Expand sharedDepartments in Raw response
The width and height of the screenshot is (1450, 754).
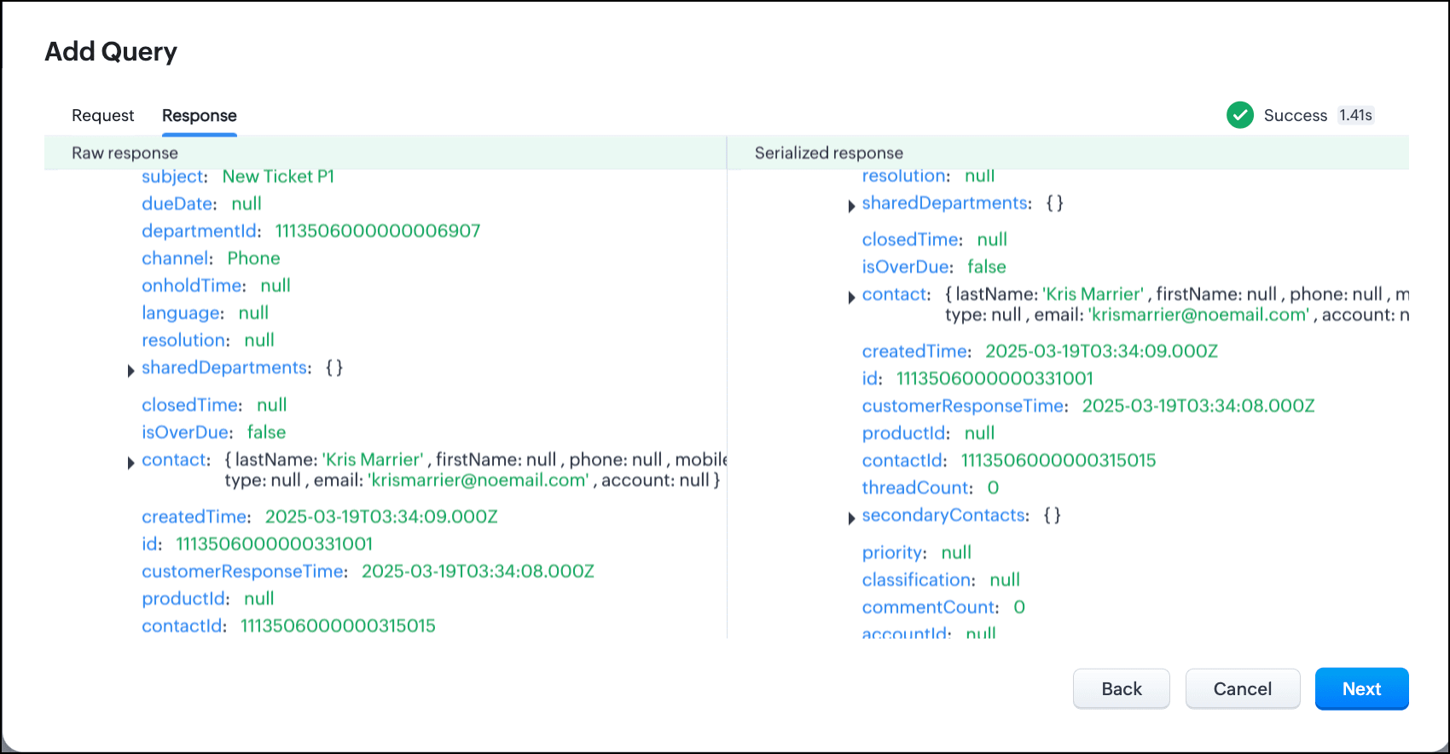[130, 370]
